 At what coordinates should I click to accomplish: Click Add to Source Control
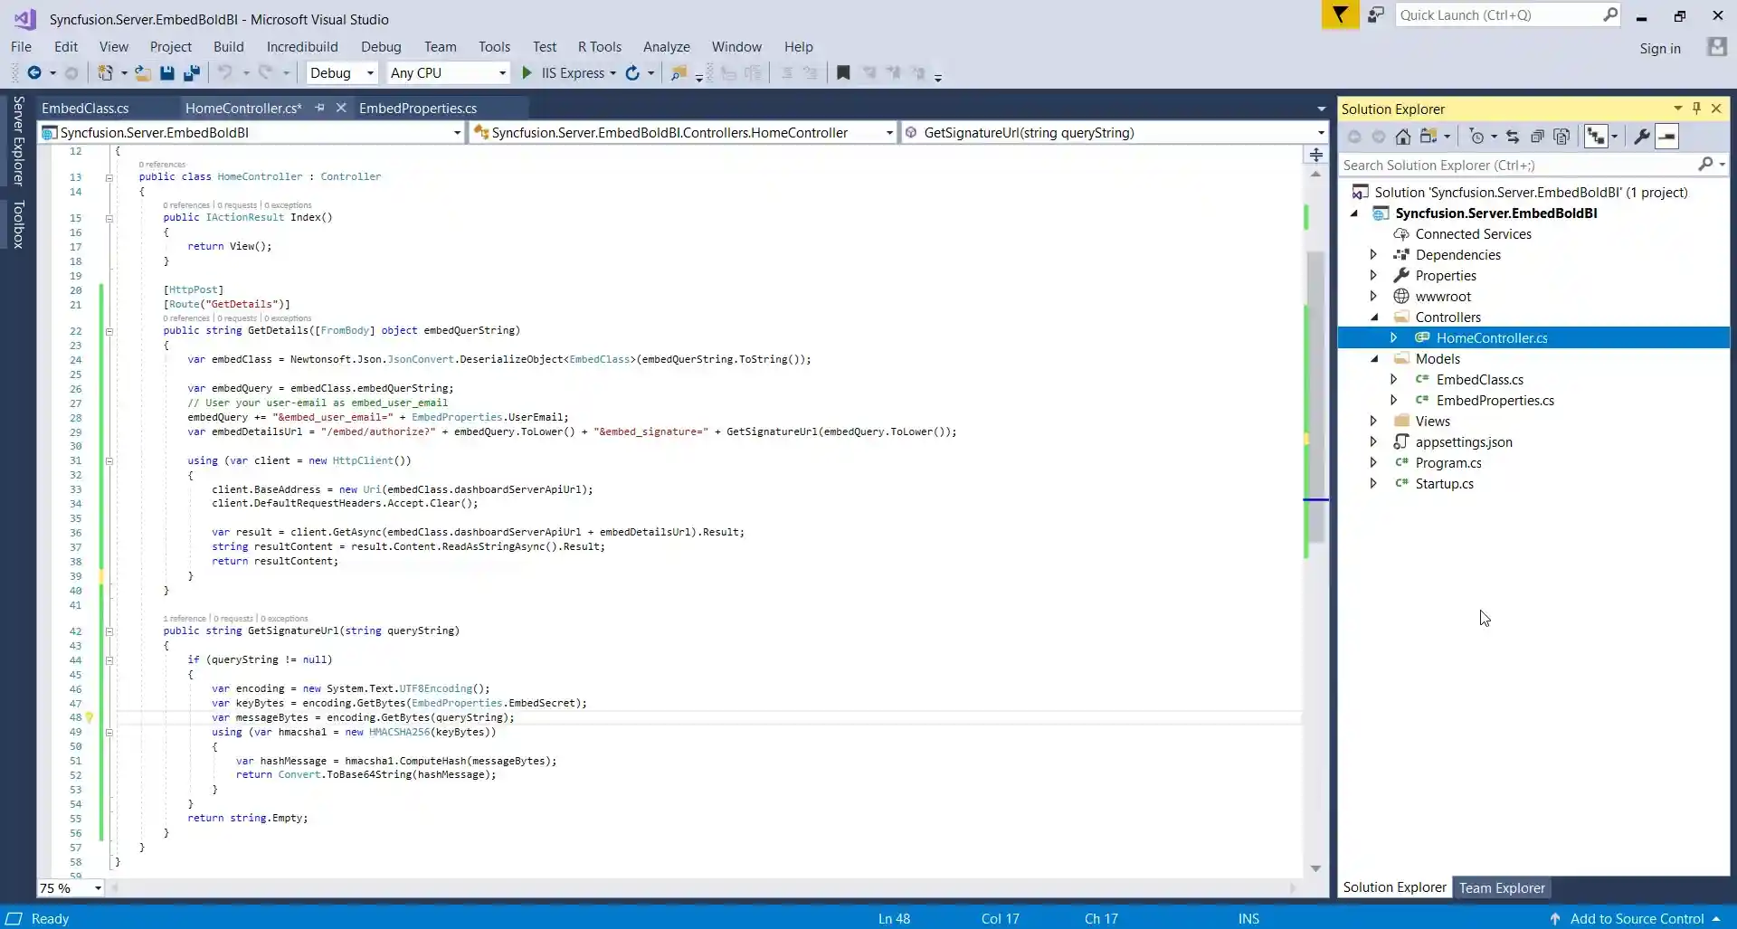(1637, 918)
